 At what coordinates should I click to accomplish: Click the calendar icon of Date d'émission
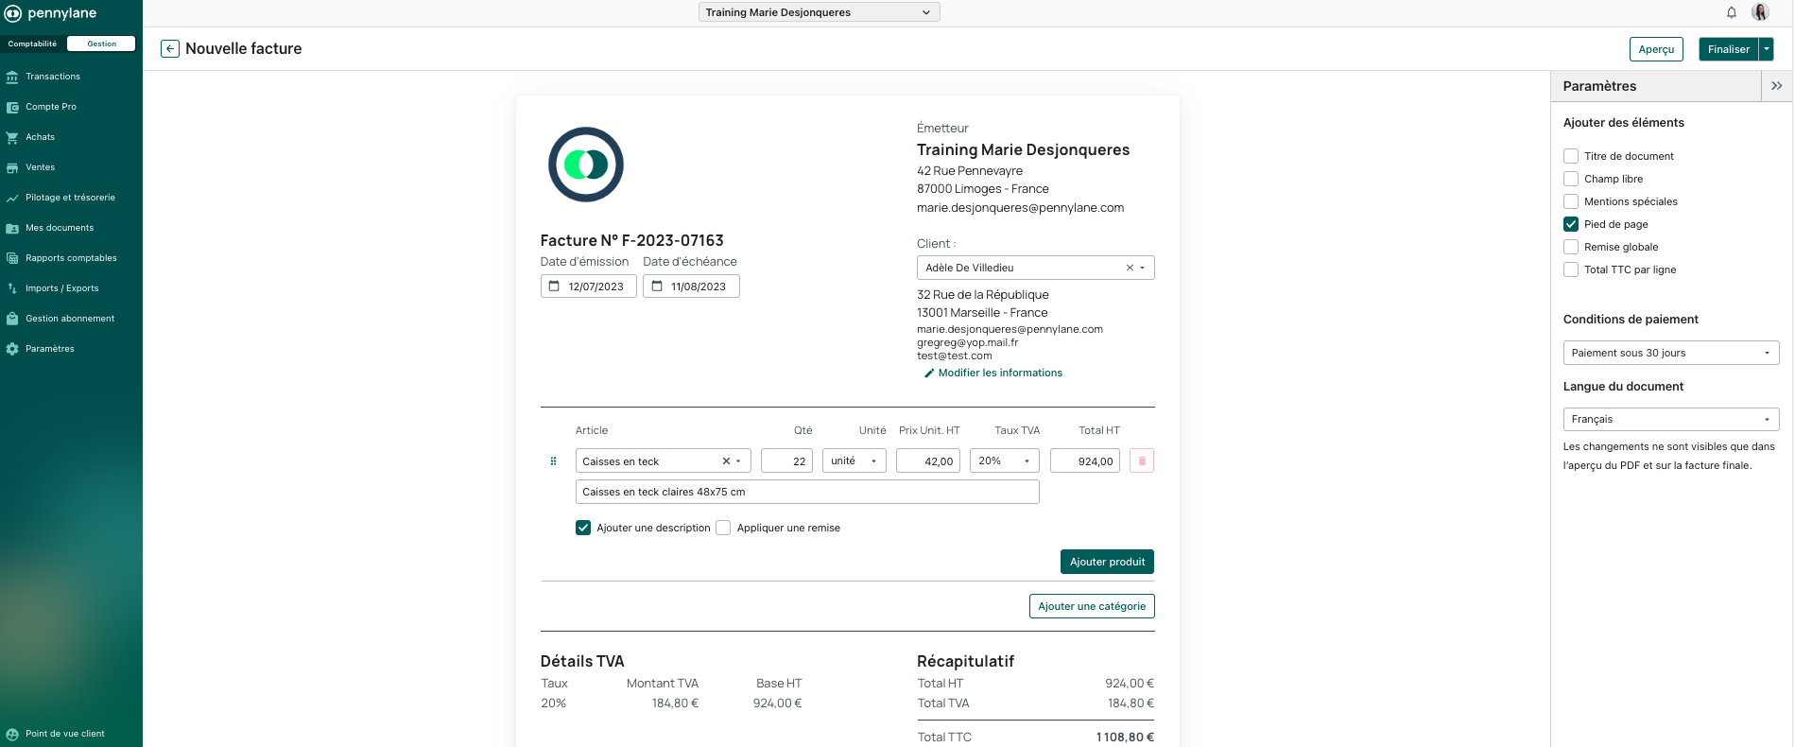coord(555,287)
